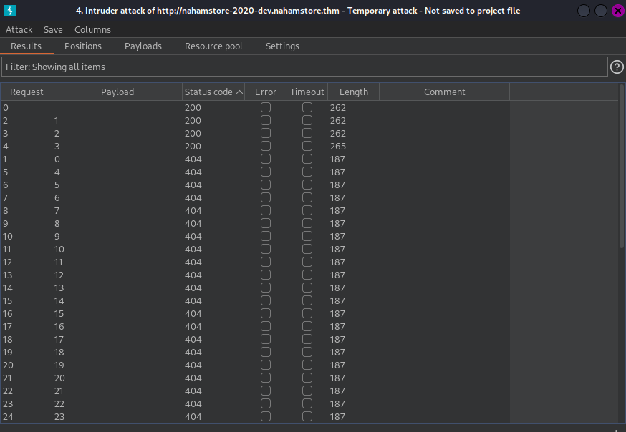
Task: Click the minimize window circle button
Action: 584,11
